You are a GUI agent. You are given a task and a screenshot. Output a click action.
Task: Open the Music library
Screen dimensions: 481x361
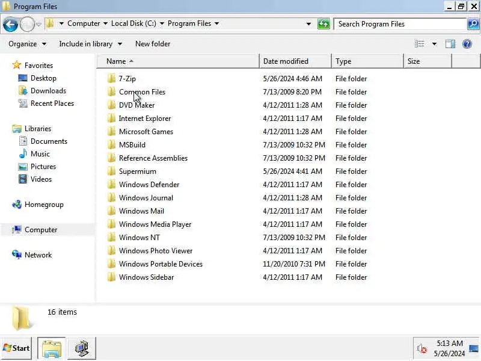(40, 154)
